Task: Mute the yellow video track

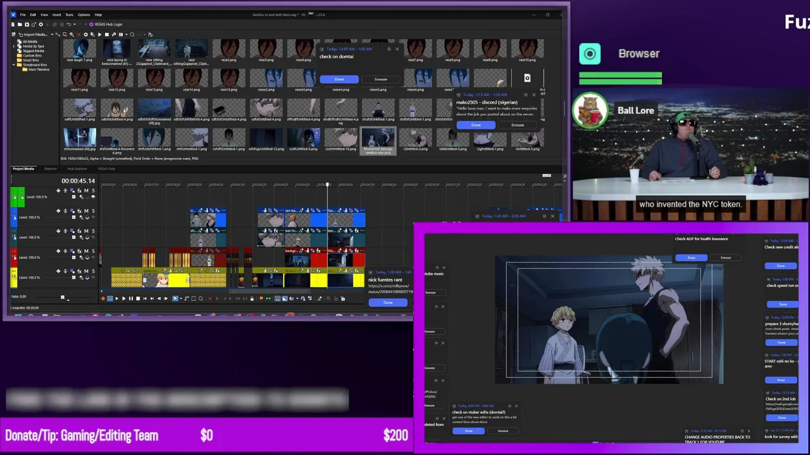Action: coord(86,272)
